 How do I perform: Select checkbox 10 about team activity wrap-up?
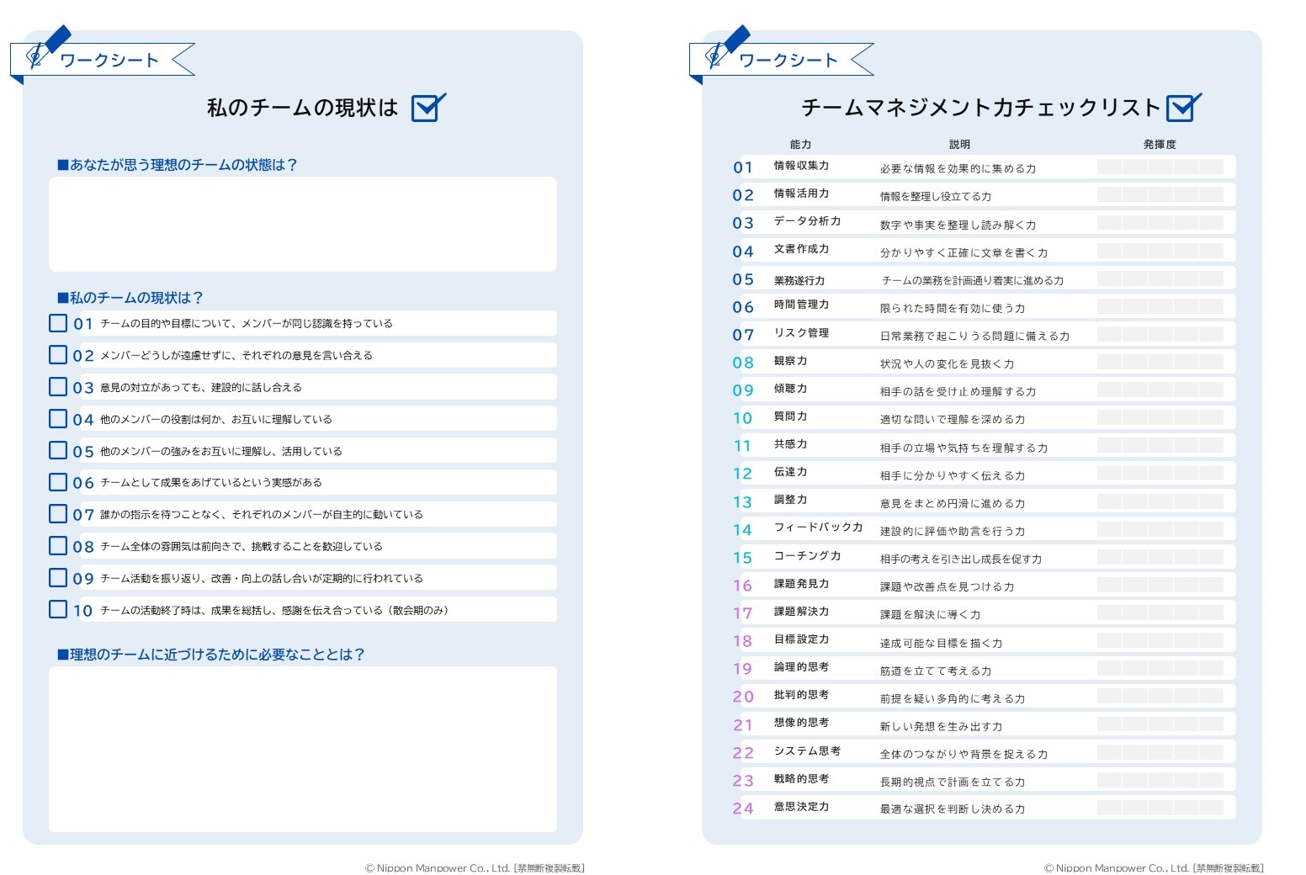tap(58, 609)
